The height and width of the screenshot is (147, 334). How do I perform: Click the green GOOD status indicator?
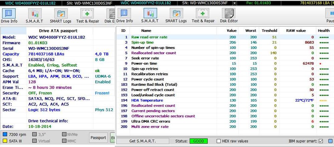point(198,141)
